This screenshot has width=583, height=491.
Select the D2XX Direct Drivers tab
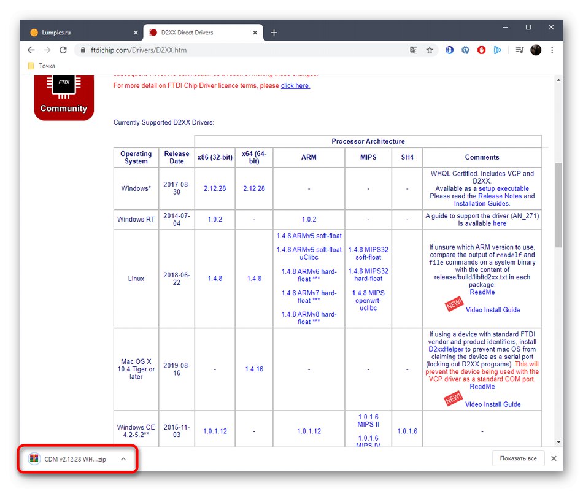[203, 33]
